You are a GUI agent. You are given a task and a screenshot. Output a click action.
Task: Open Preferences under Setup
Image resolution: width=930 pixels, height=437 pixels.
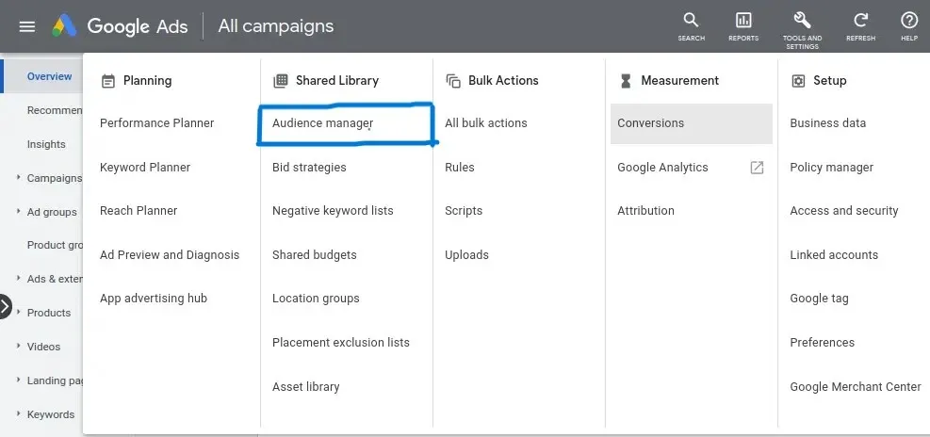pos(822,342)
